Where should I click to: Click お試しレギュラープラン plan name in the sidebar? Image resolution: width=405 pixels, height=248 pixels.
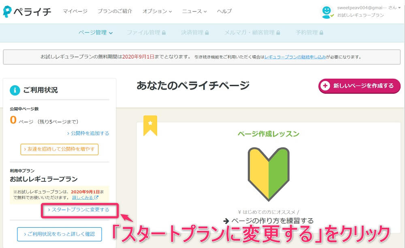pos(44,179)
